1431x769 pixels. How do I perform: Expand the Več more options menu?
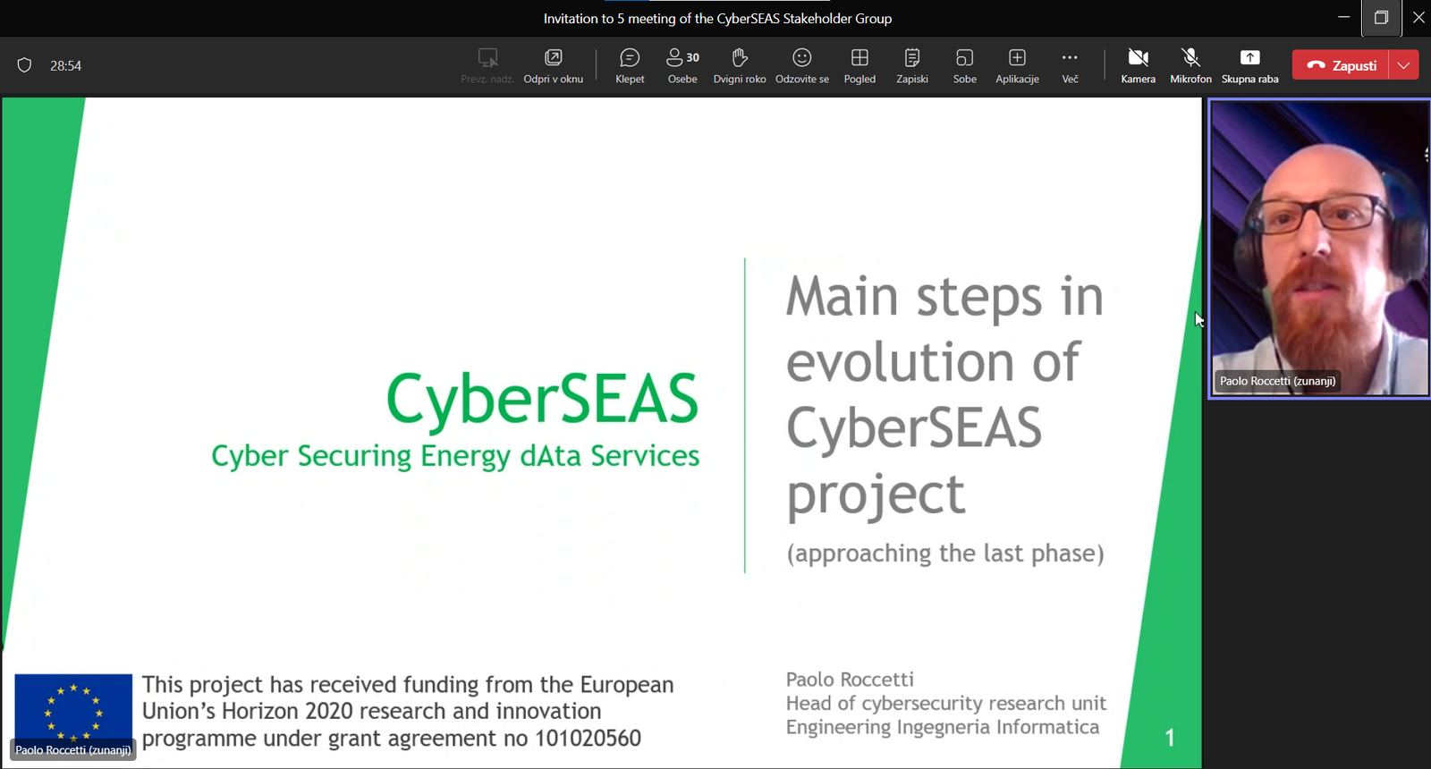click(1070, 66)
